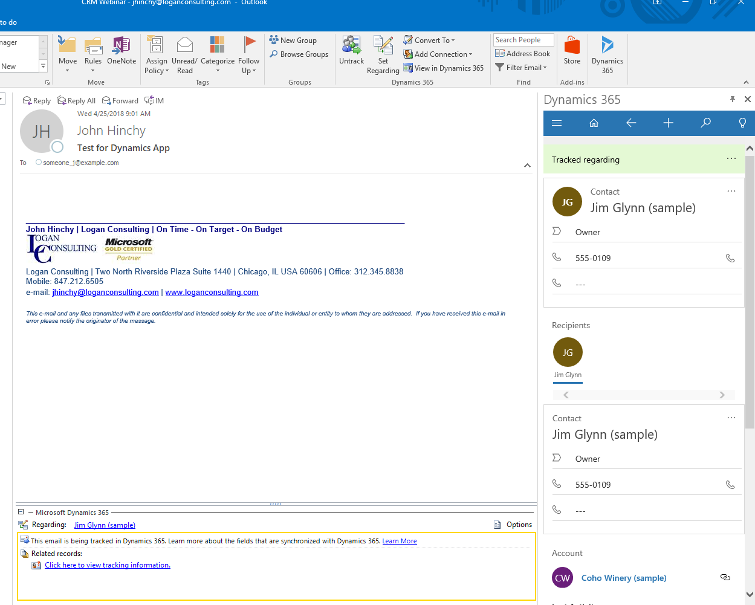Open the Set Regarding tool
This screenshot has height=605, width=755.
pos(383,54)
